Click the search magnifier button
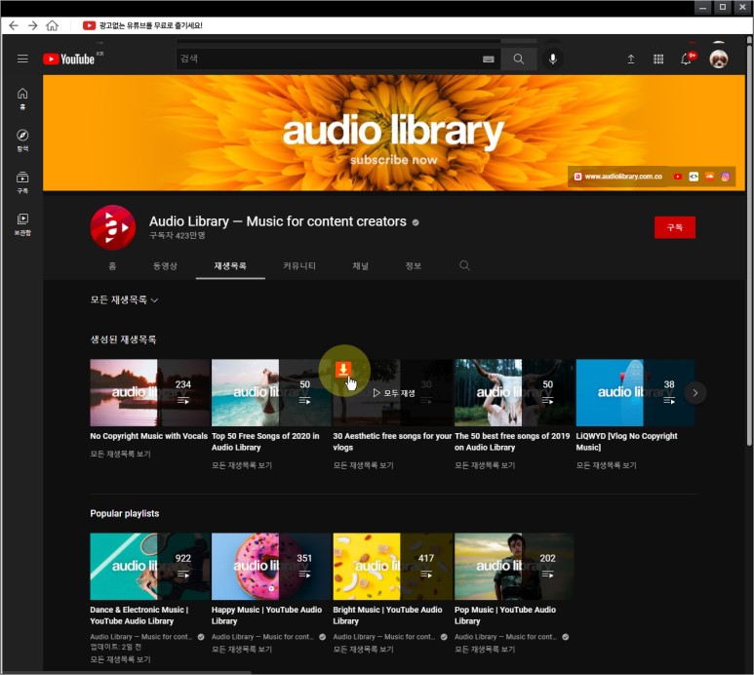 518,59
